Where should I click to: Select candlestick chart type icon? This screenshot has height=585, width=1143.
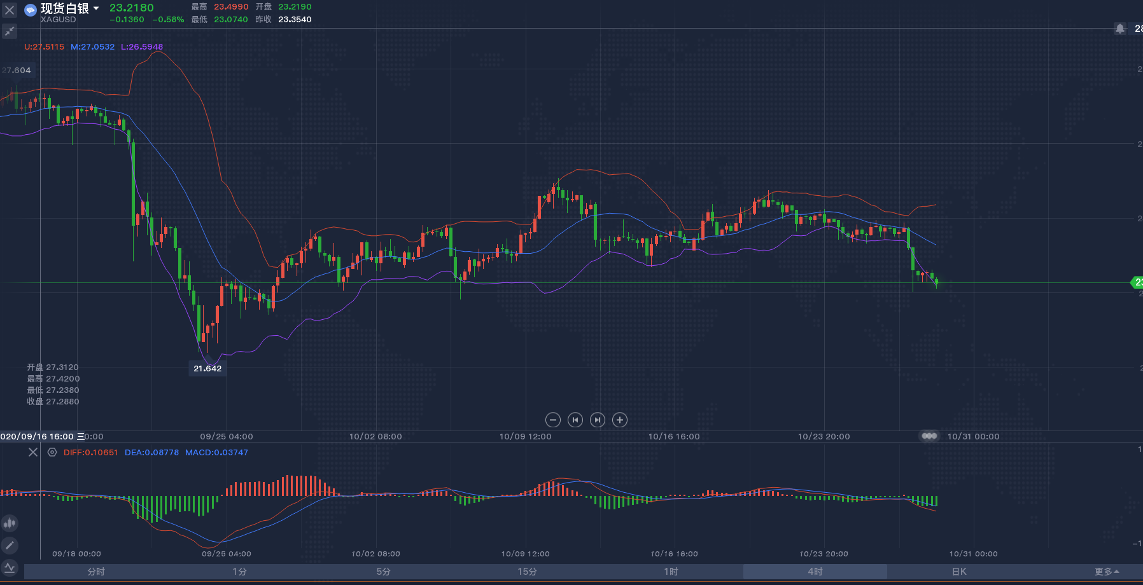[x=10, y=523]
